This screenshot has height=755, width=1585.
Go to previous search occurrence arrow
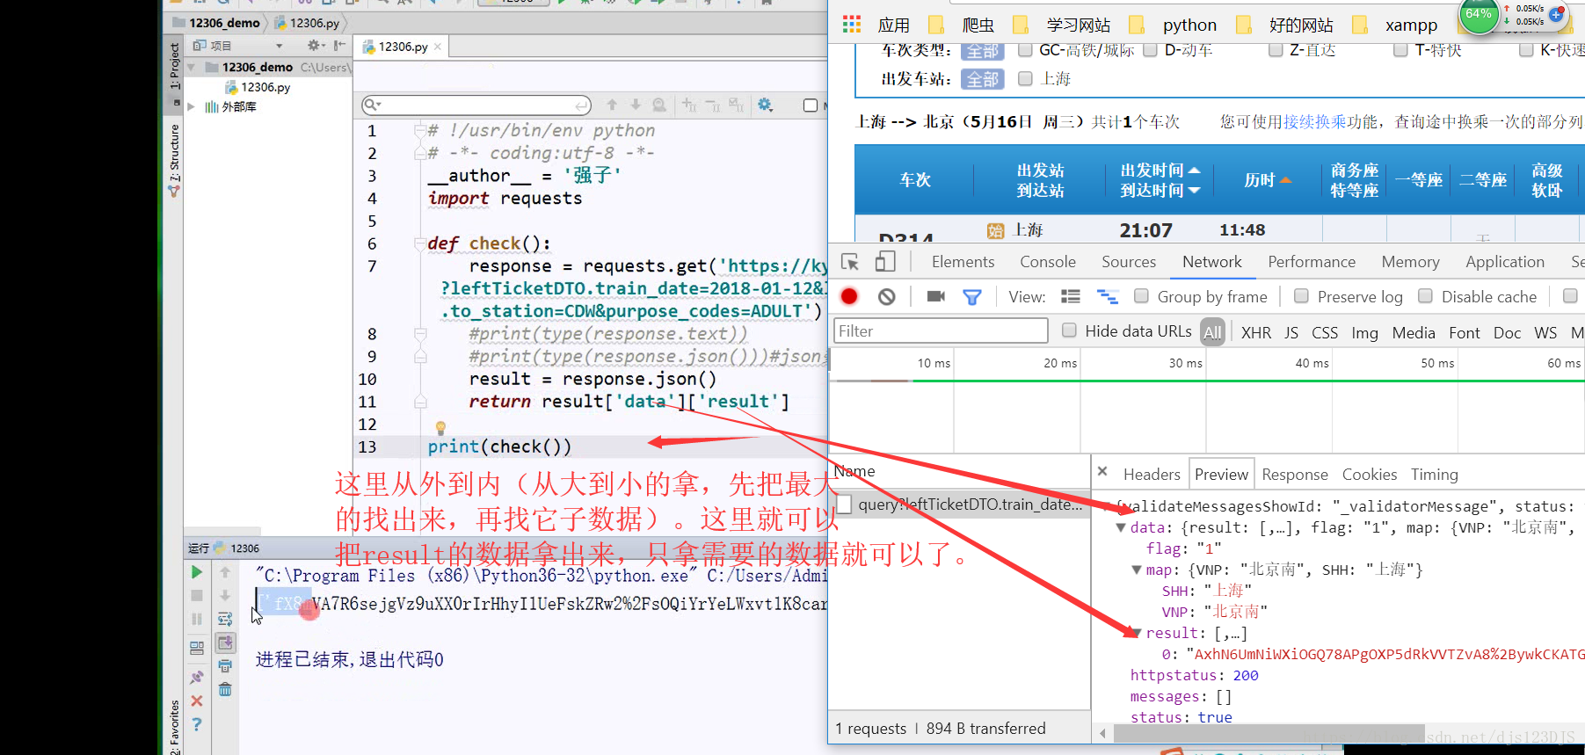(612, 105)
